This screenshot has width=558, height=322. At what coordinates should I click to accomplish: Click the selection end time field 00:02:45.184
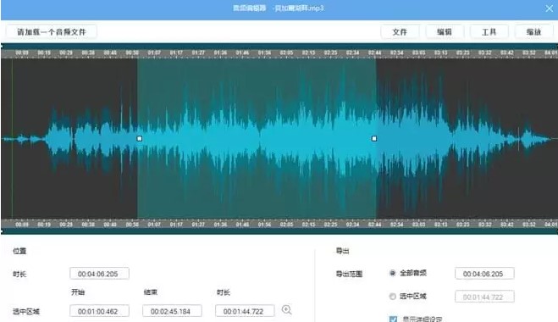point(172,311)
